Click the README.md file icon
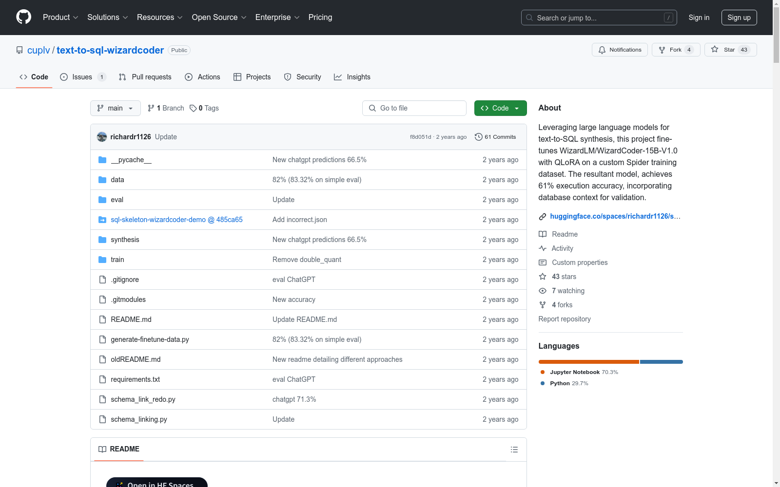 point(102,319)
